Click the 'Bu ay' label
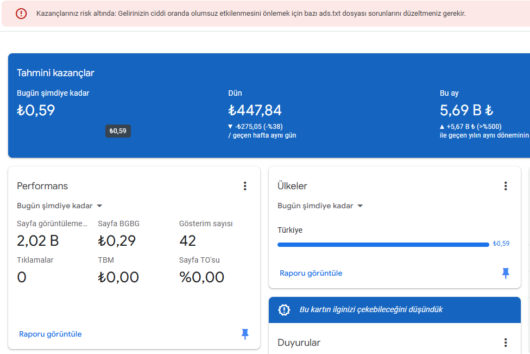Viewport: 530px width, 354px height. pos(449,93)
